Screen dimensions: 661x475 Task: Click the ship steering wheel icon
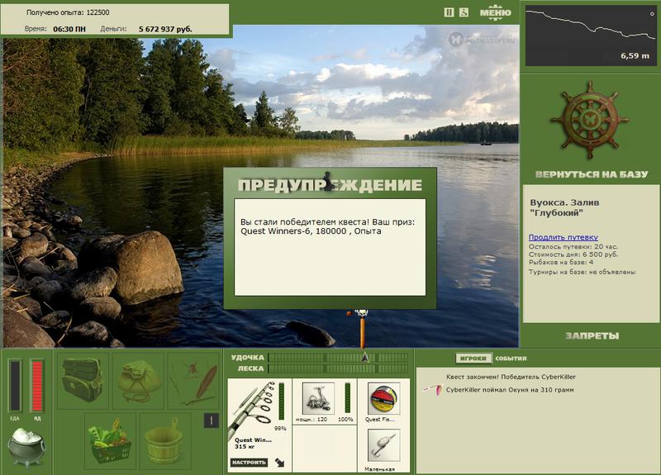tap(590, 120)
